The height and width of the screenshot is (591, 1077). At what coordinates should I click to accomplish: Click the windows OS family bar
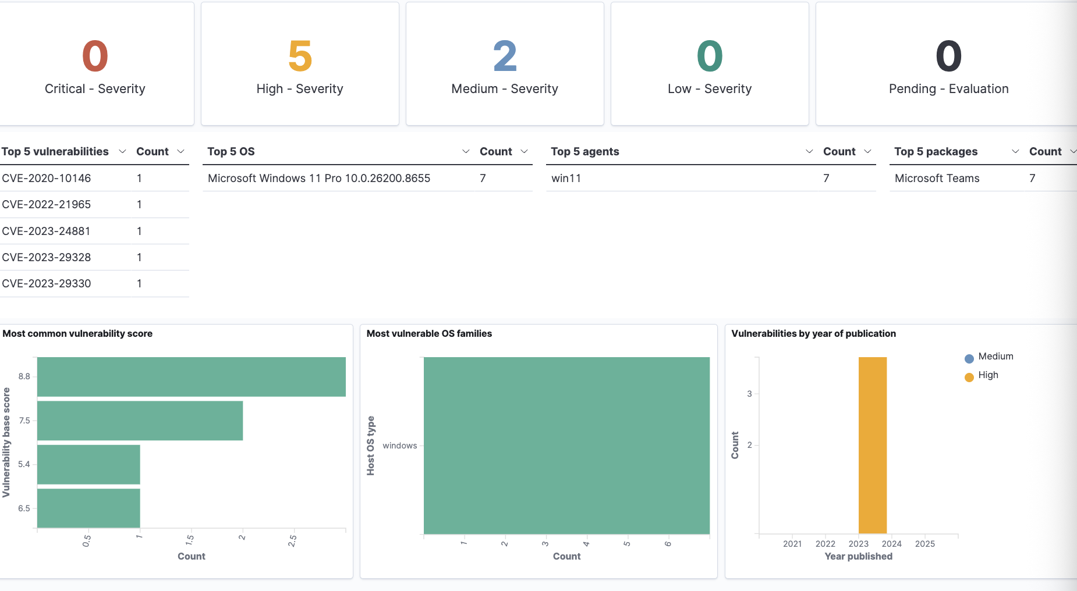(x=566, y=446)
